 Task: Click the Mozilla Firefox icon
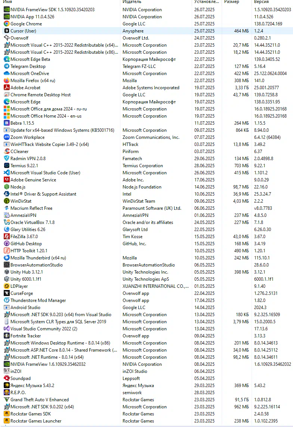[7, 80]
